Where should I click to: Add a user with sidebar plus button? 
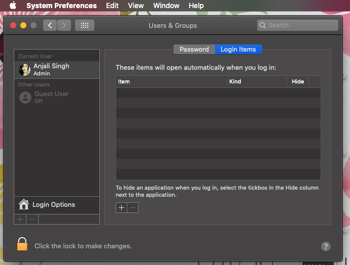click(20, 219)
